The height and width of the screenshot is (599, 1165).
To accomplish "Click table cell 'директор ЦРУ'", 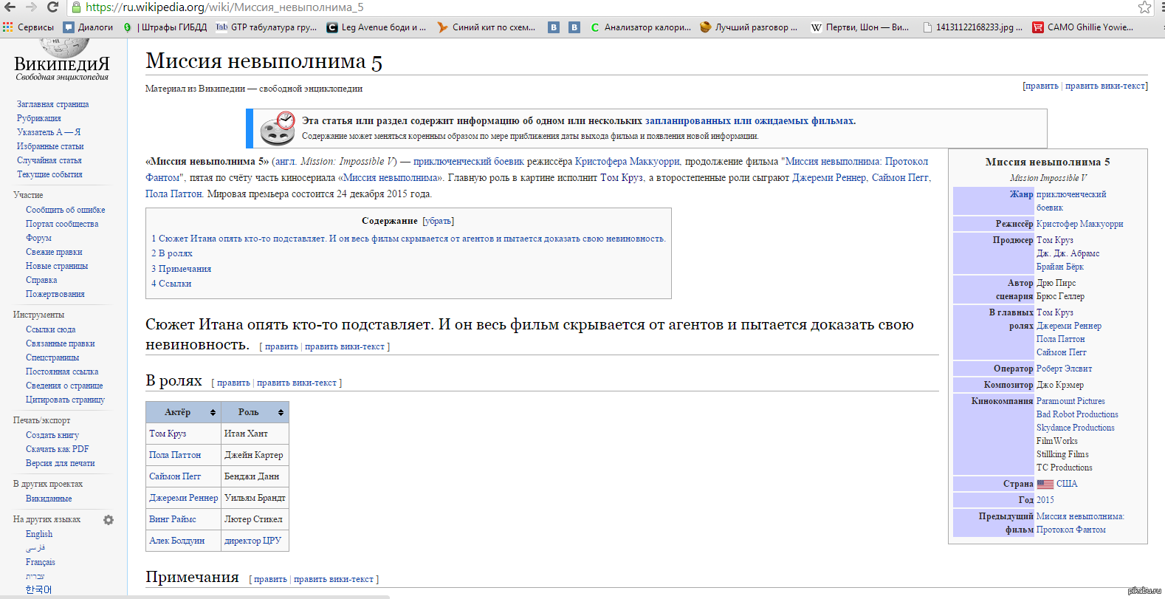I will coord(255,541).
